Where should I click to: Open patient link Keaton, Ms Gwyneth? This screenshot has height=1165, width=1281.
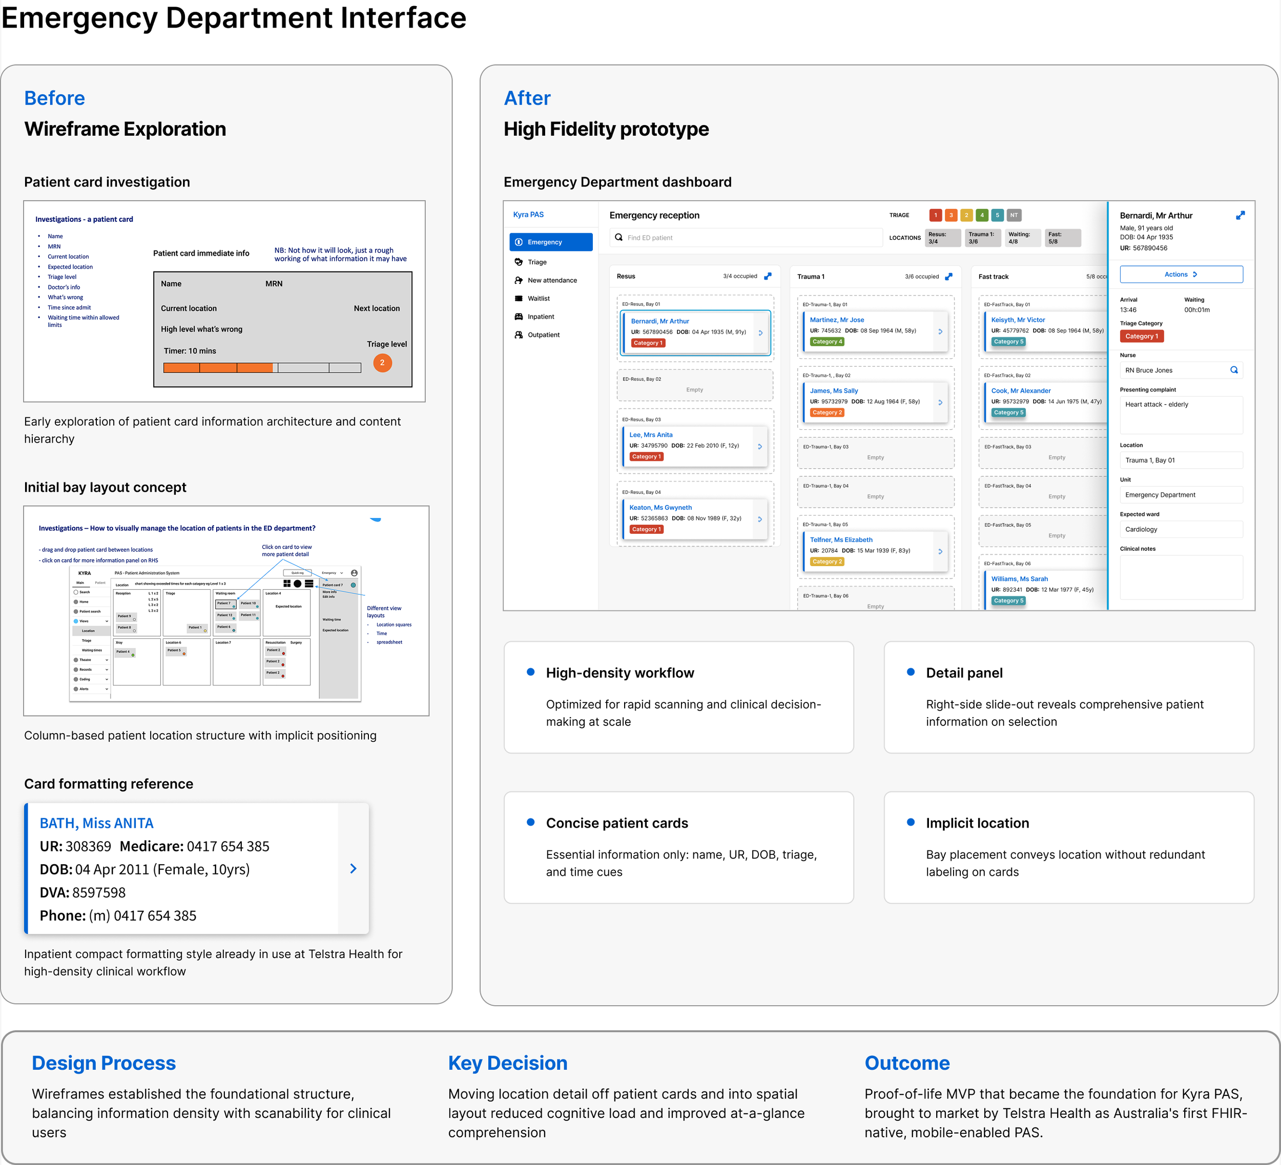tap(660, 508)
